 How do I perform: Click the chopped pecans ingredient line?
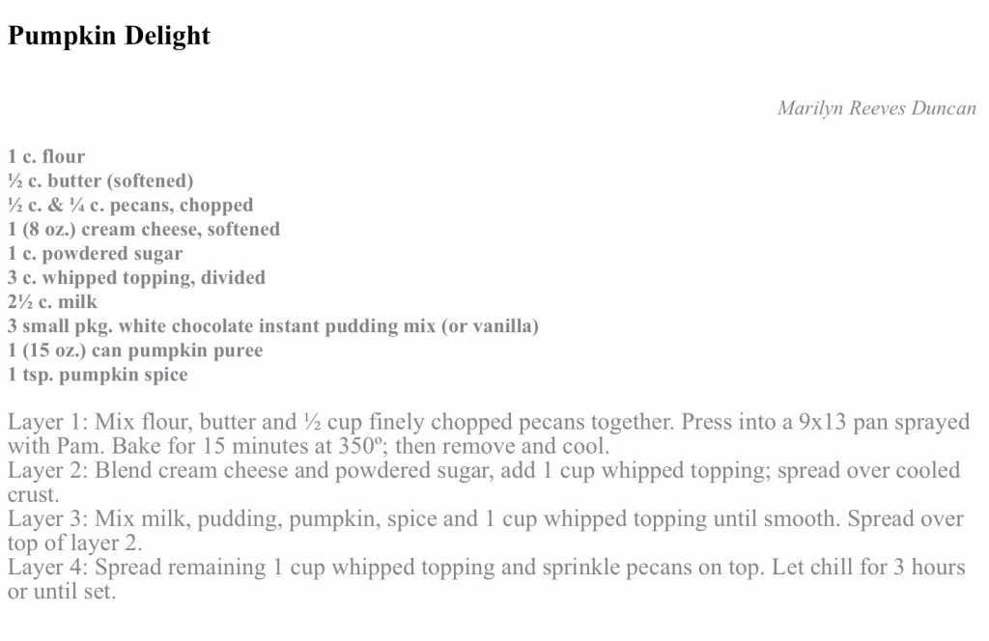pos(130,205)
